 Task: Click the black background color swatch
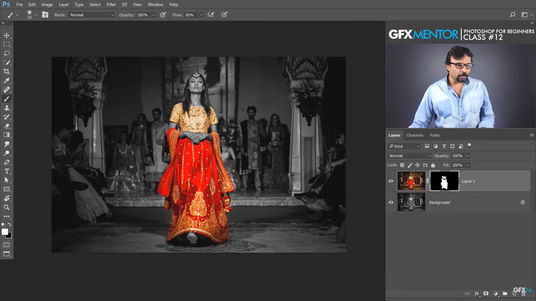[8, 235]
